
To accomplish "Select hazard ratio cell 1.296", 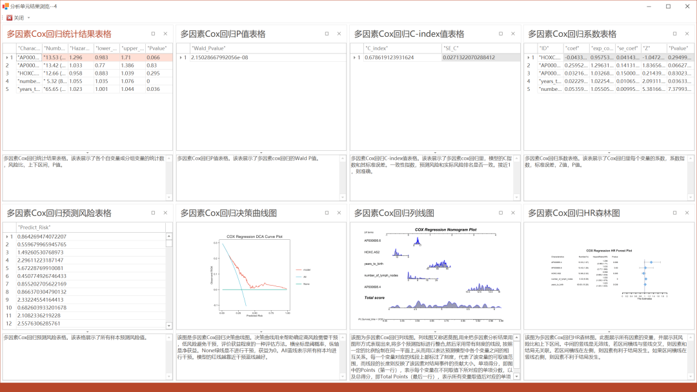I will (x=81, y=58).
